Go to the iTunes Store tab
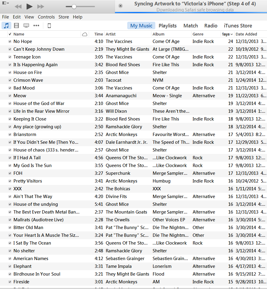This screenshot has height=289, width=267. coord(238,26)
